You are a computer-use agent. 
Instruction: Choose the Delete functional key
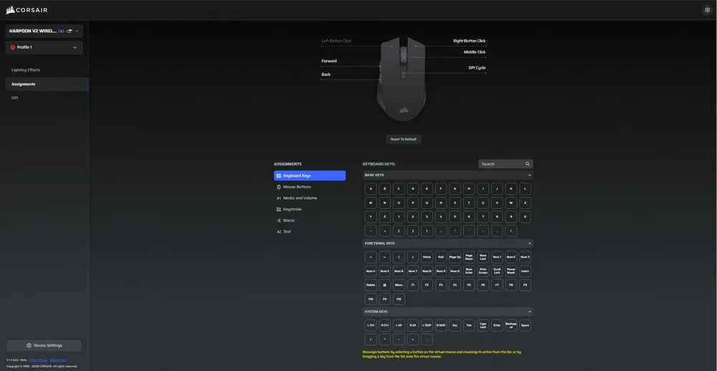click(x=371, y=284)
